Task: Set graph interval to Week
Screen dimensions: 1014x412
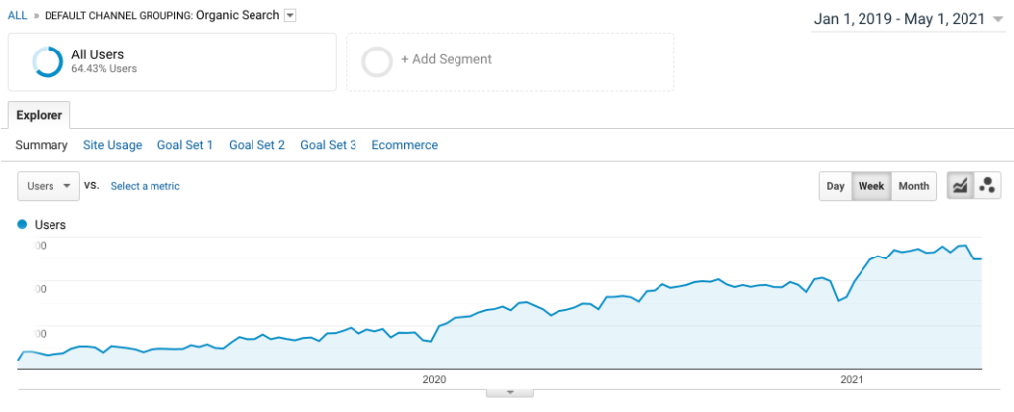Action: (x=871, y=186)
